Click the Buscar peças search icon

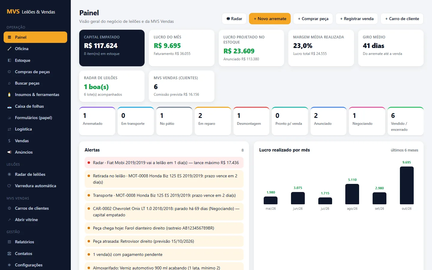pyautogui.click(x=9, y=83)
